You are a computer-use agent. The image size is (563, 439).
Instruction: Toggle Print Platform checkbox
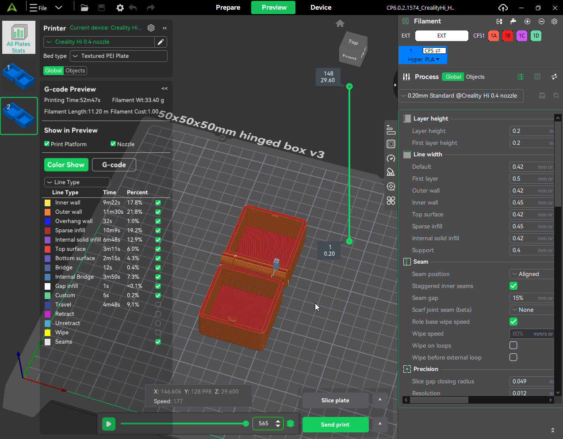pyautogui.click(x=47, y=144)
